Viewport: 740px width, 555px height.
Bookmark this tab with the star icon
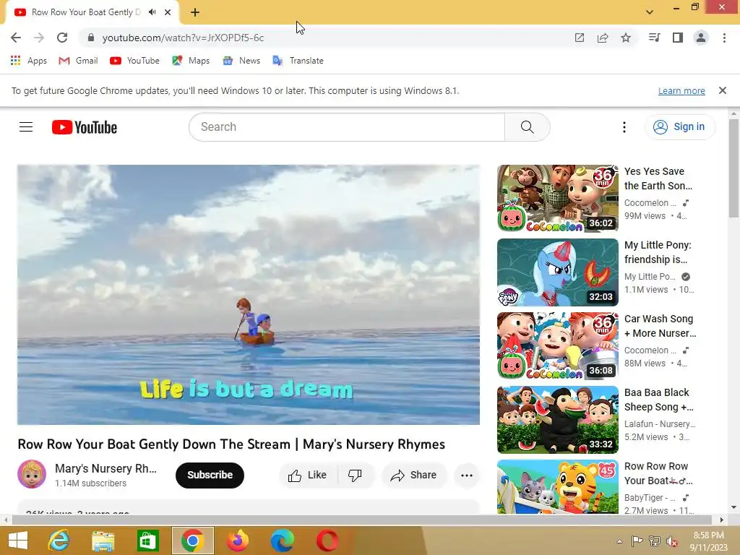(626, 38)
